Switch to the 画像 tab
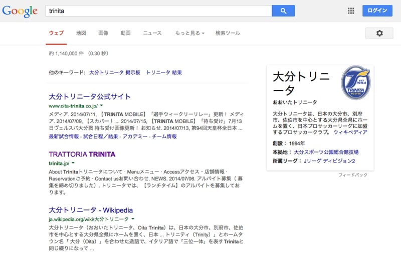401x256 pixels. pos(103,33)
